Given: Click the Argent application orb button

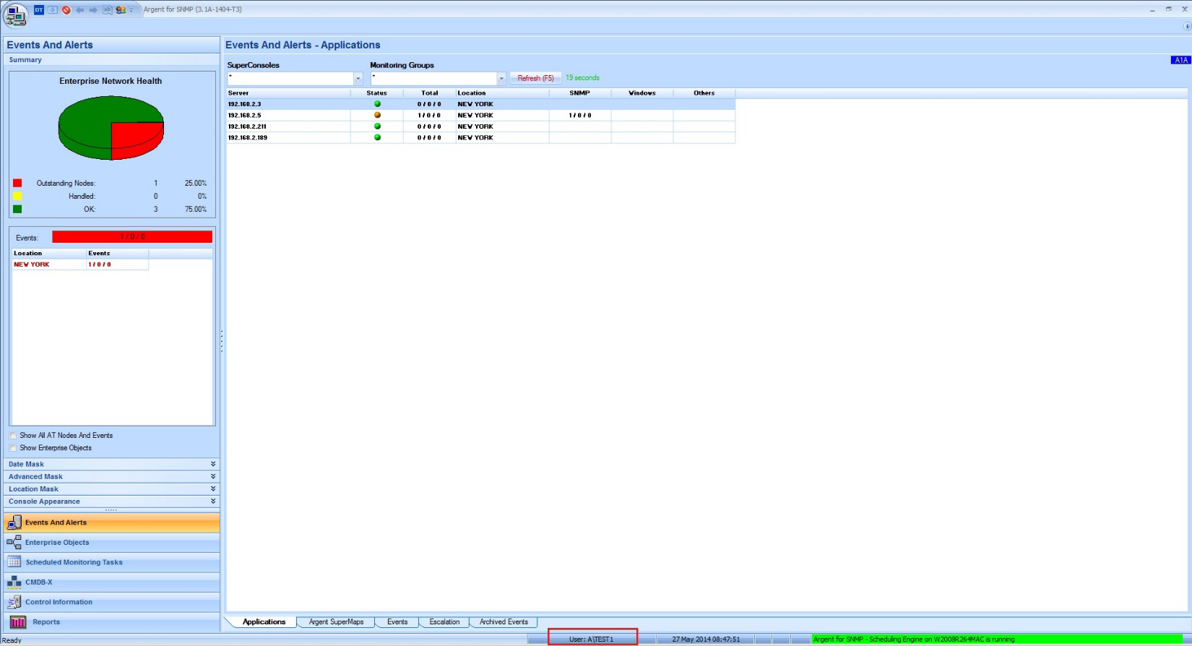Looking at the screenshot, I should click(15, 14).
